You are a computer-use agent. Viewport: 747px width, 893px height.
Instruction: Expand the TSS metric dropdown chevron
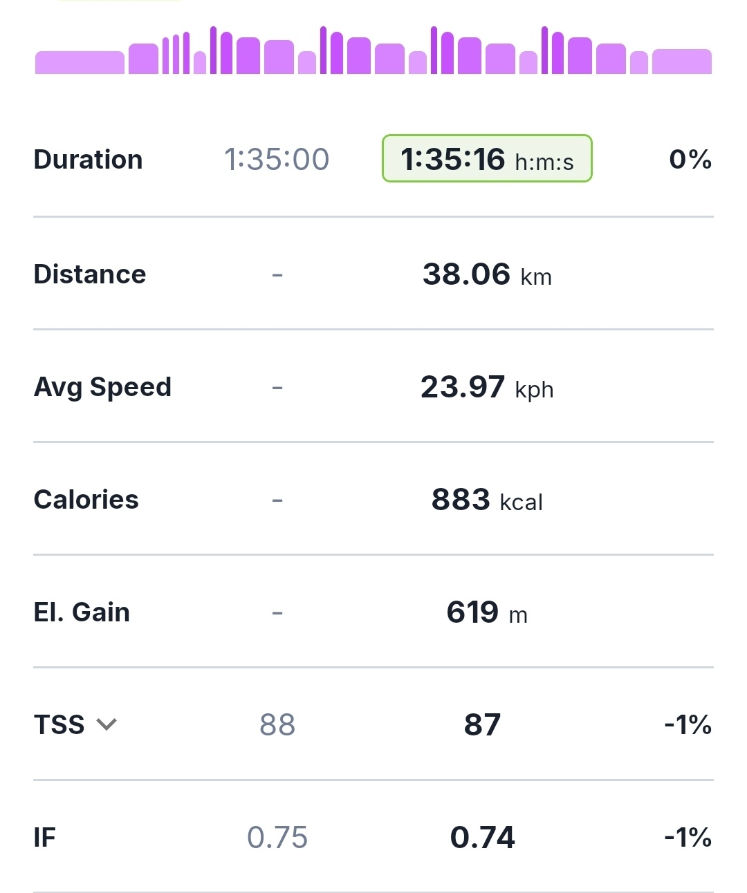point(107,724)
